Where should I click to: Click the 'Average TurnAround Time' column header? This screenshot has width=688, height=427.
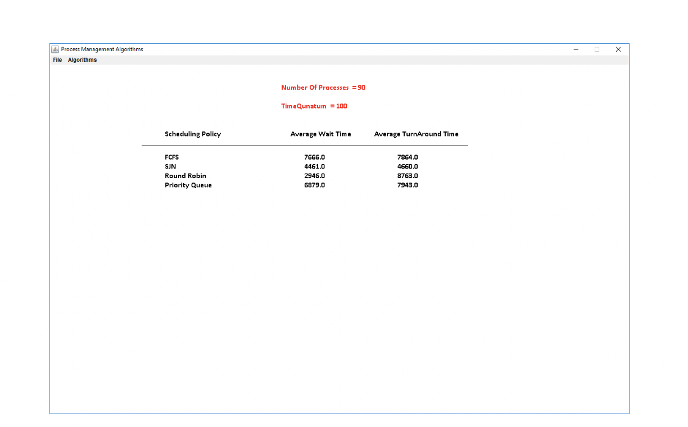pos(417,134)
